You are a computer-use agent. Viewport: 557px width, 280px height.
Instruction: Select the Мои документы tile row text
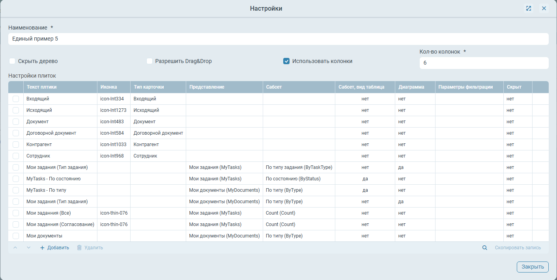tap(45, 236)
